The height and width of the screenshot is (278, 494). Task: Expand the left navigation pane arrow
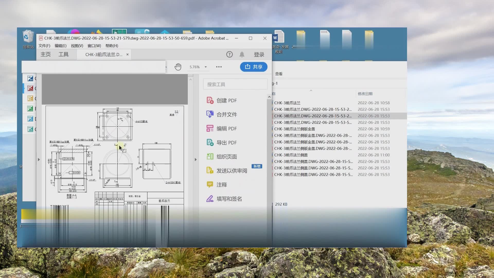39,160
